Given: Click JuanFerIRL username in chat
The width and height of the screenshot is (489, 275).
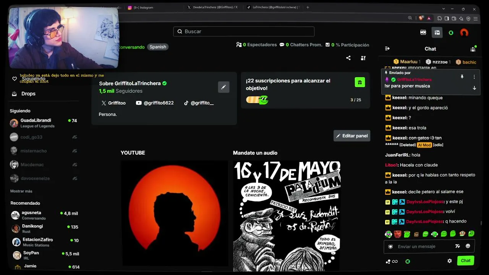Looking at the screenshot, I should tap(397, 155).
